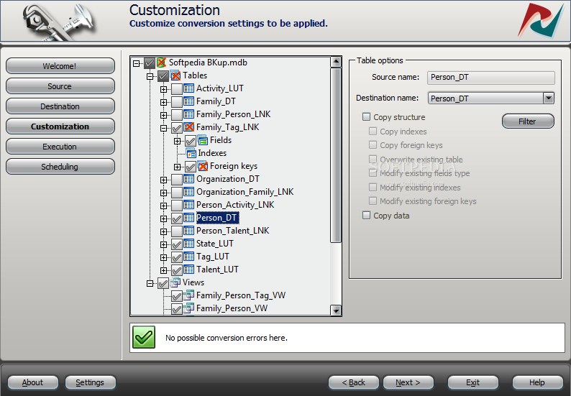The image size is (571, 396).
Task: Click the Person_DT table icon
Action: [188, 218]
